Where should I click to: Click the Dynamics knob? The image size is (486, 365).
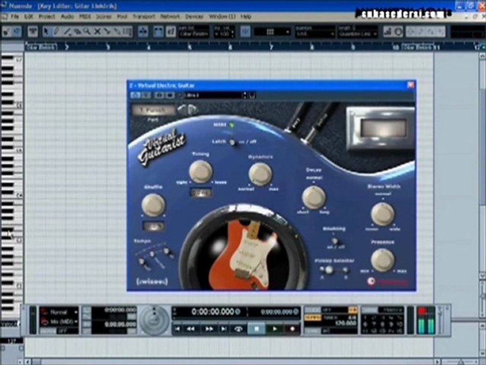point(260,174)
